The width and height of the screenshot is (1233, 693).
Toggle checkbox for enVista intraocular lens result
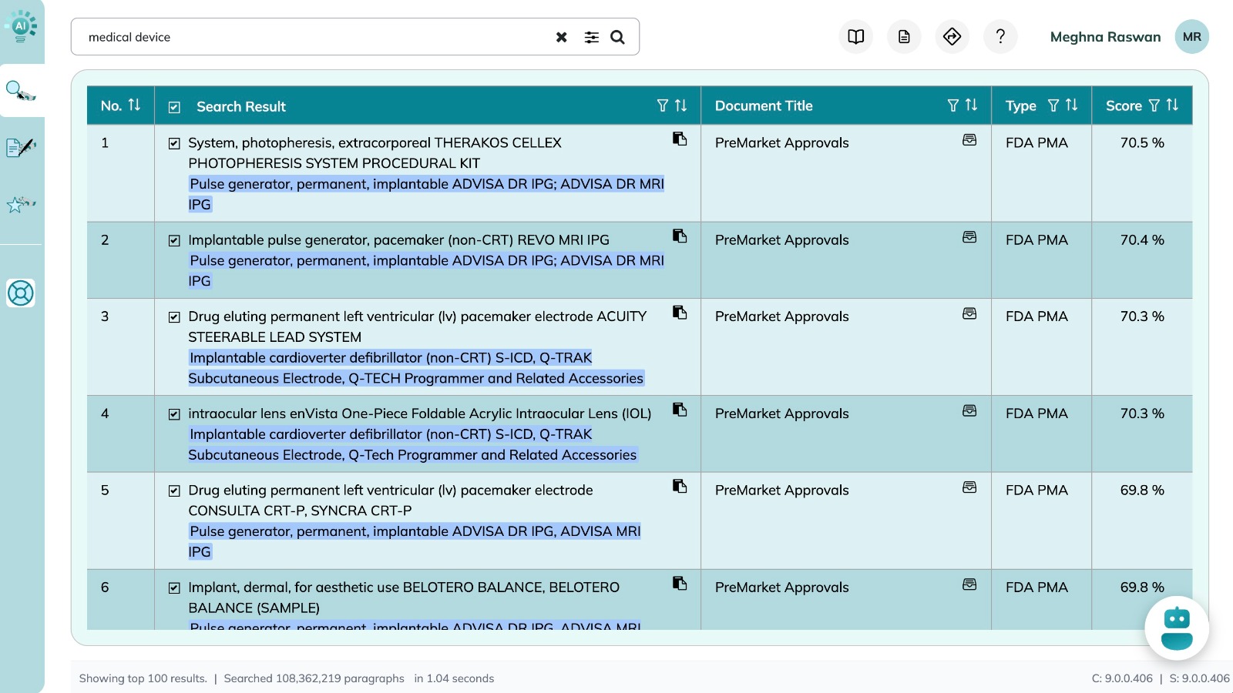(174, 414)
